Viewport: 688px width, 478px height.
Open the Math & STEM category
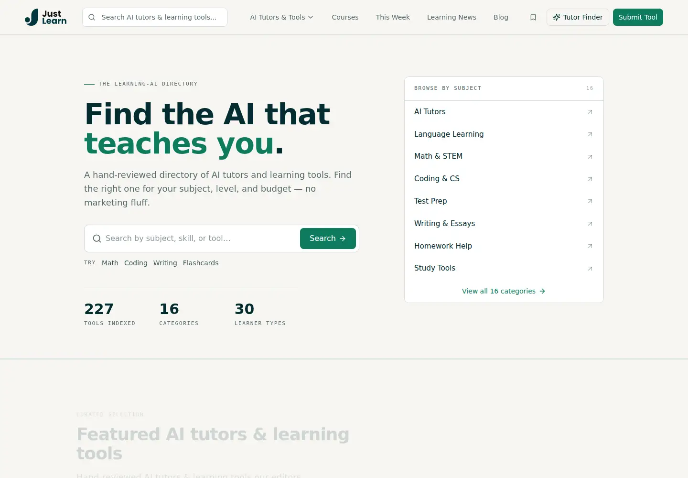click(x=504, y=156)
